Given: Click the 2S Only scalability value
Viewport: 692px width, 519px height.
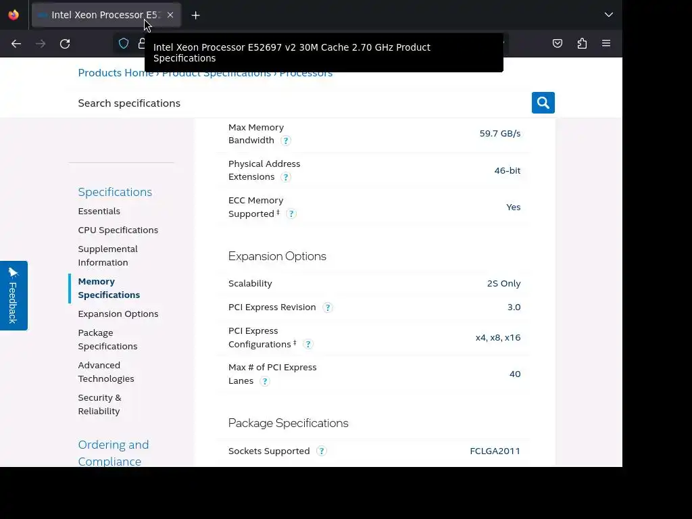Looking at the screenshot, I should 503,283.
